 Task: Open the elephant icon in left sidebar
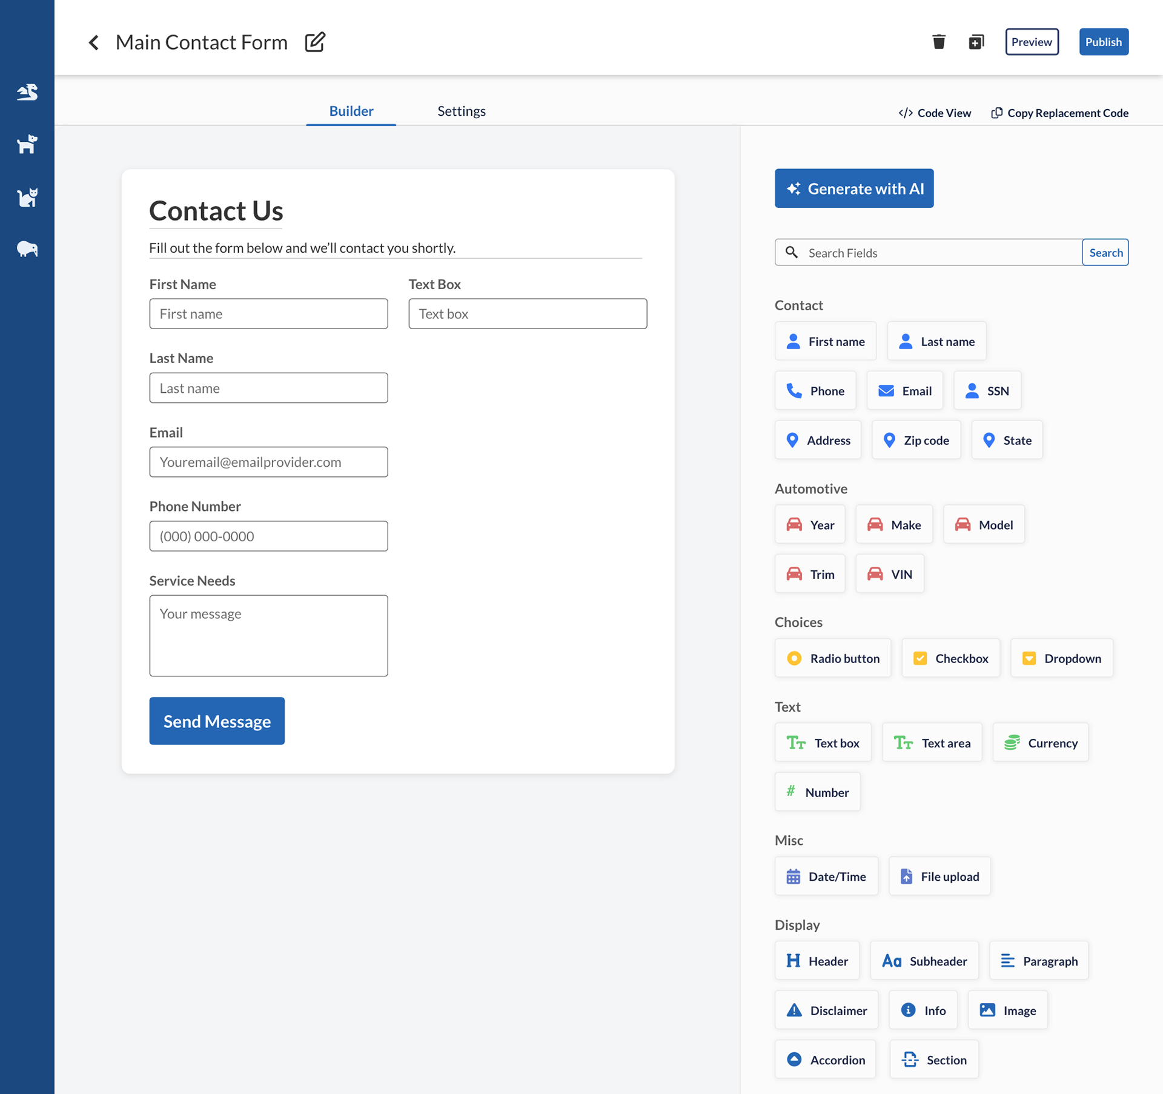(x=27, y=249)
